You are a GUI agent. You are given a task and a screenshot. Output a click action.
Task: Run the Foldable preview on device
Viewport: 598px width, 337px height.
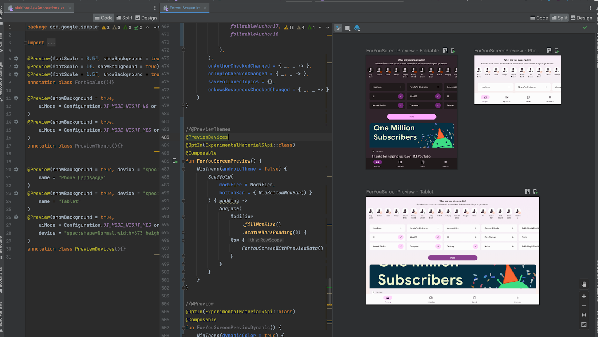coord(453,50)
